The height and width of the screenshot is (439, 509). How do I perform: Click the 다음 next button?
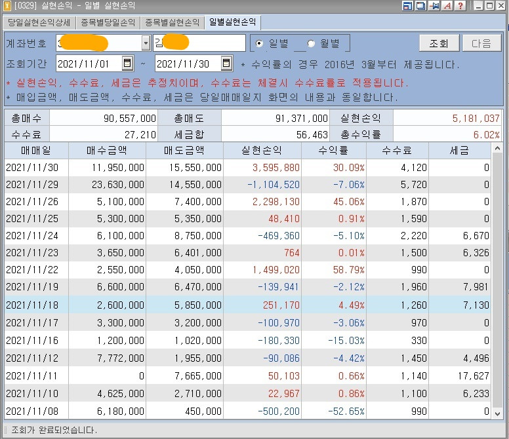coord(481,43)
